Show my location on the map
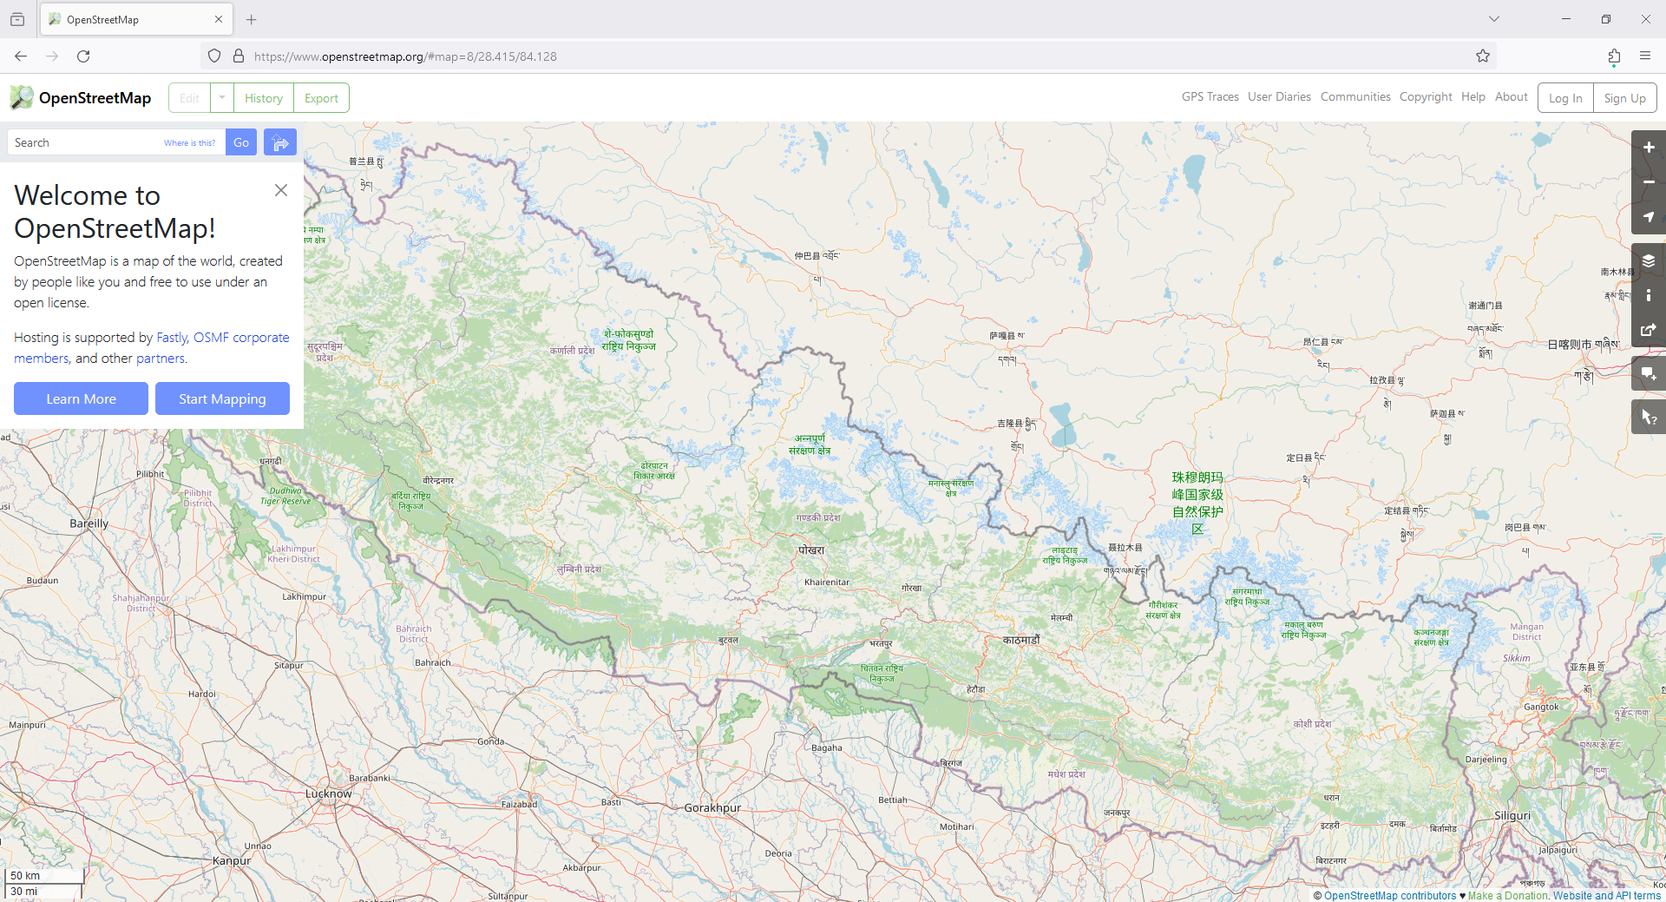Viewport: 1666px width, 902px height. (x=1649, y=217)
